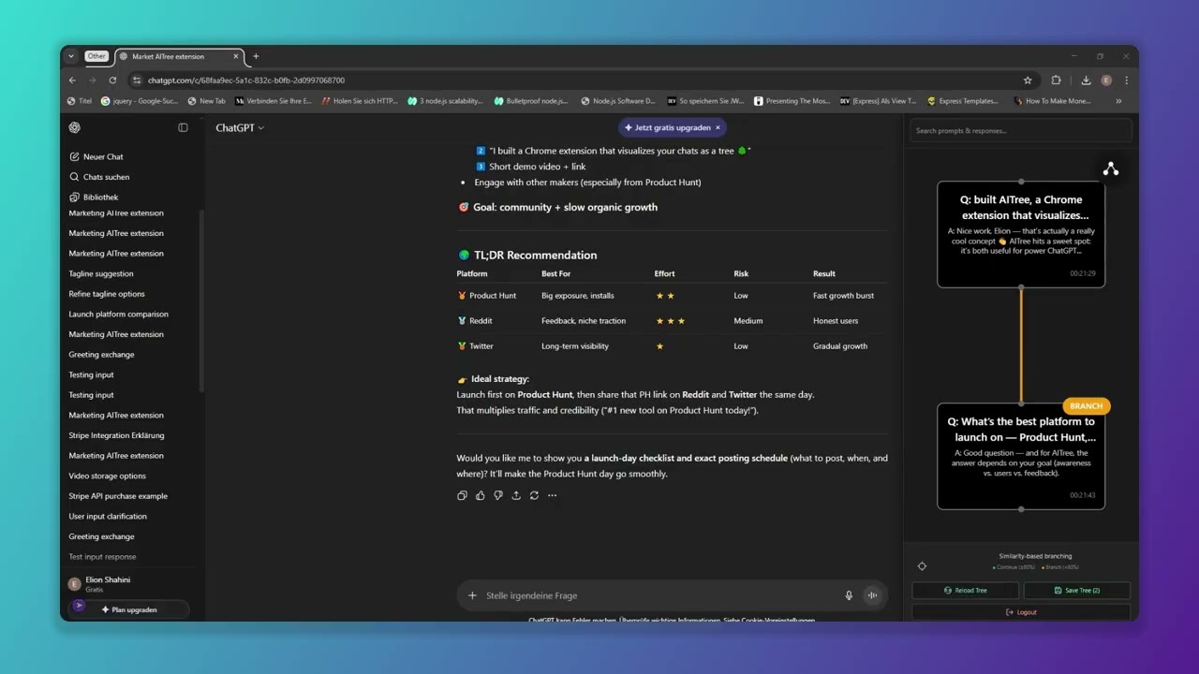
Task: Share the response via the upload icon
Action: tap(516, 495)
